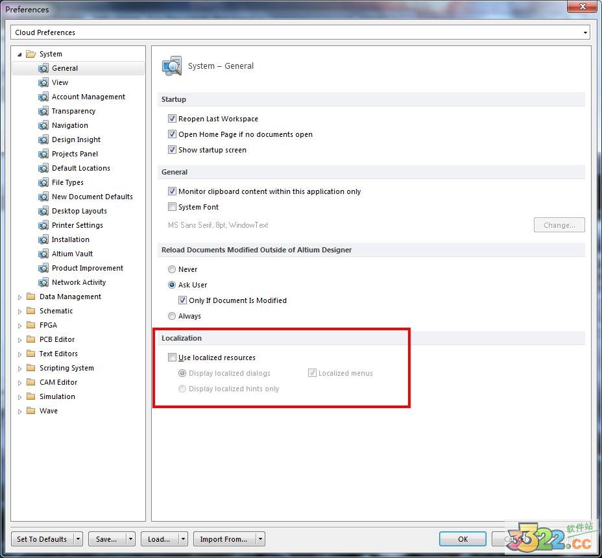
Task: Click the Save... button
Action: [107, 539]
